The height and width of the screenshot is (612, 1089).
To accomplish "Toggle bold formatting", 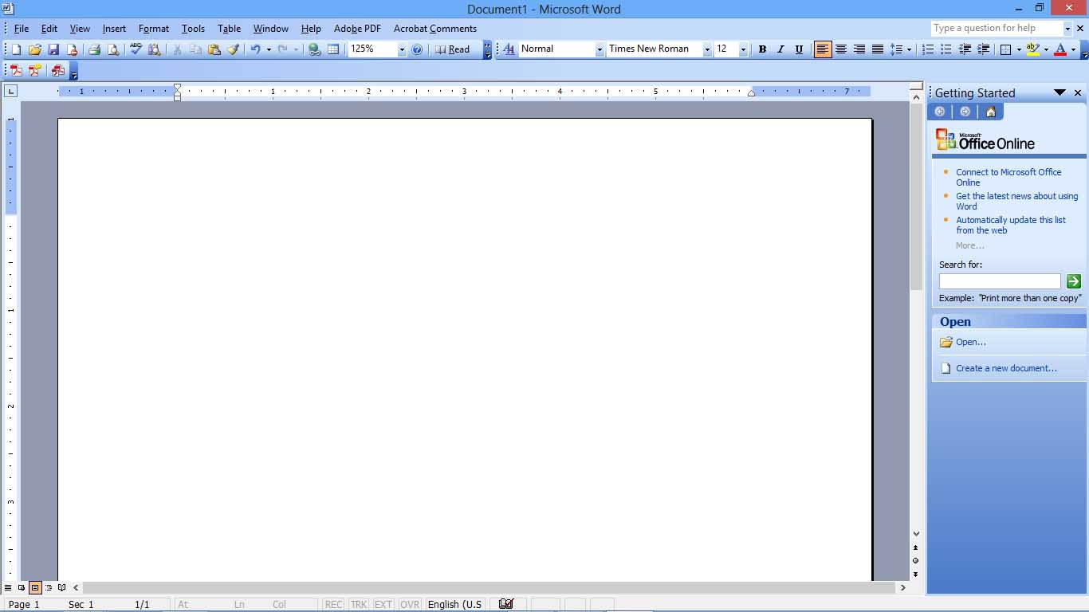I will [x=761, y=49].
